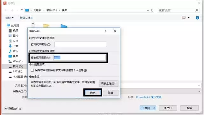Select Win (C:) drive
204x115 pixels.
(16, 61)
